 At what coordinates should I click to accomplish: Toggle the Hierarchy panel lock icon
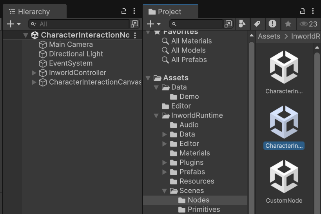pos(123,11)
